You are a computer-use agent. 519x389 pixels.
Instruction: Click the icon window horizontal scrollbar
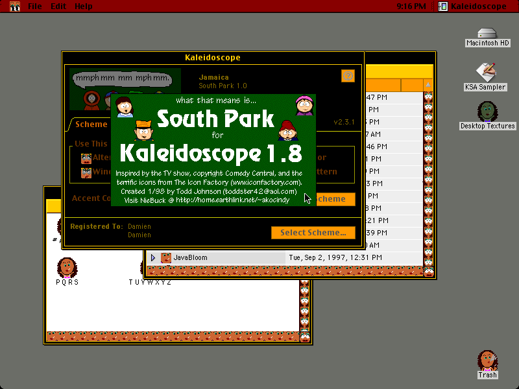click(173, 336)
